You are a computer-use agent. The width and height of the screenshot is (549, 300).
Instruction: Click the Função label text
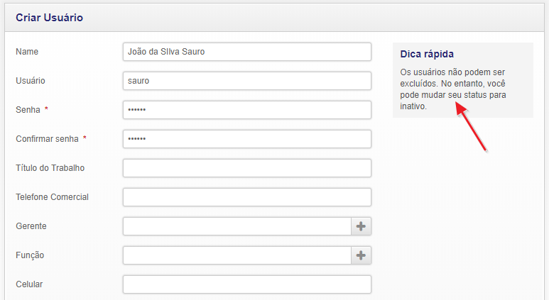[x=31, y=255]
